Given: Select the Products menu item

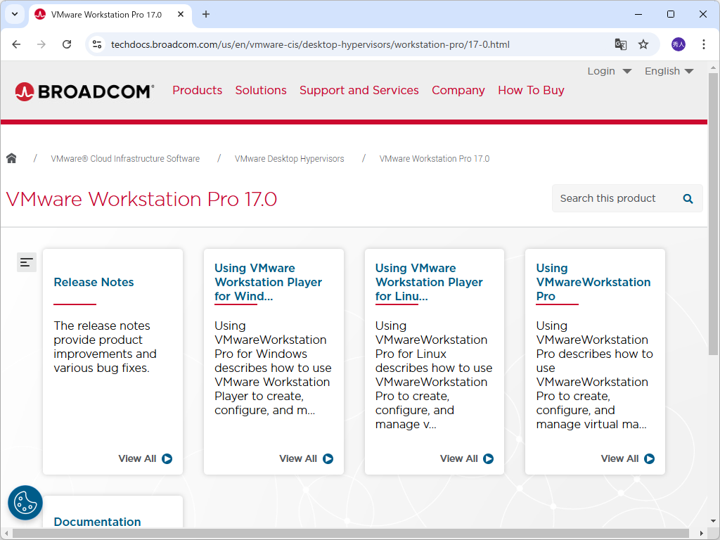Looking at the screenshot, I should (197, 90).
